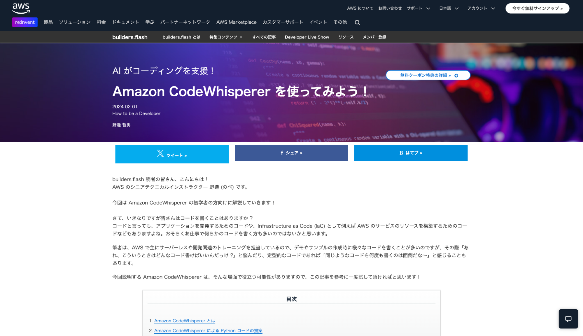The height and width of the screenshot is (336, 583).
Task: Open the chat widget icon
Action: [x=568, y=319]
